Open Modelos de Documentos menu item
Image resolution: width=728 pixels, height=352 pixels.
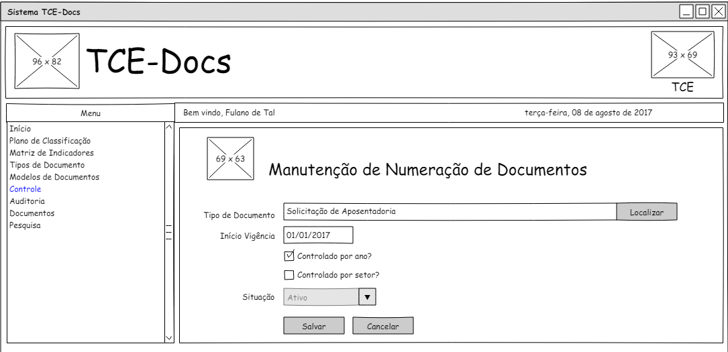click(x=54, y=177)
